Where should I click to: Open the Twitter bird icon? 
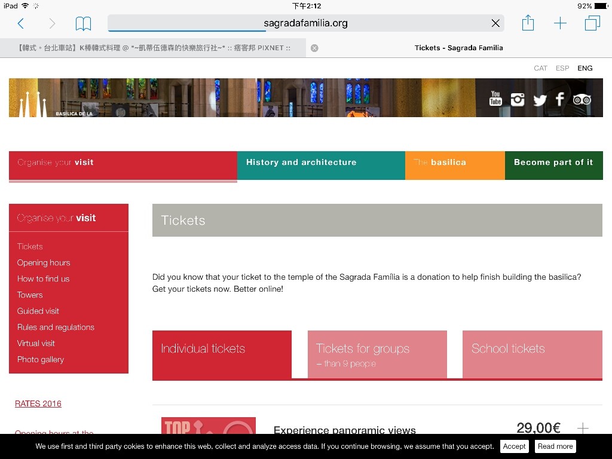[540, 100]
